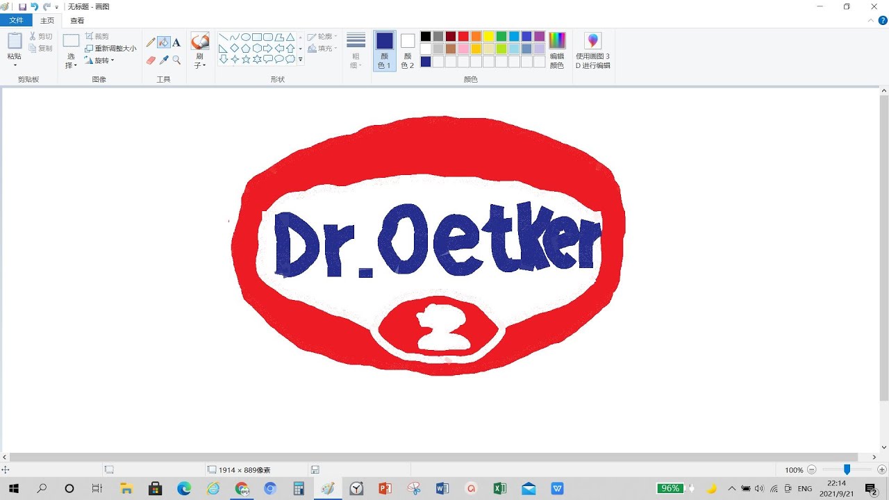The width and height of the screenshot is (889, 500).
Task: Activate Color 1 (颜色 1) slot
Action: click(384, 50)
